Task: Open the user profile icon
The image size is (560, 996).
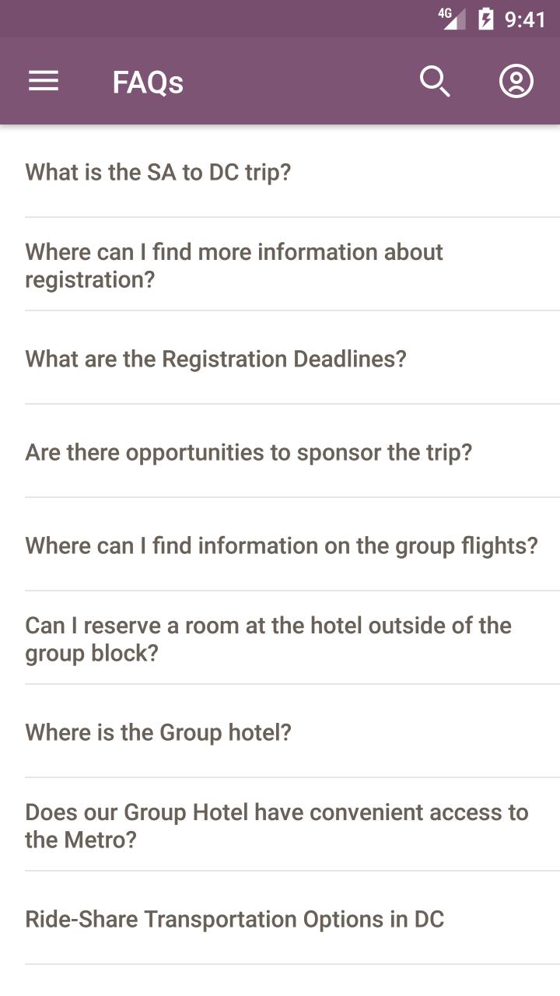Action: [516, 81]
